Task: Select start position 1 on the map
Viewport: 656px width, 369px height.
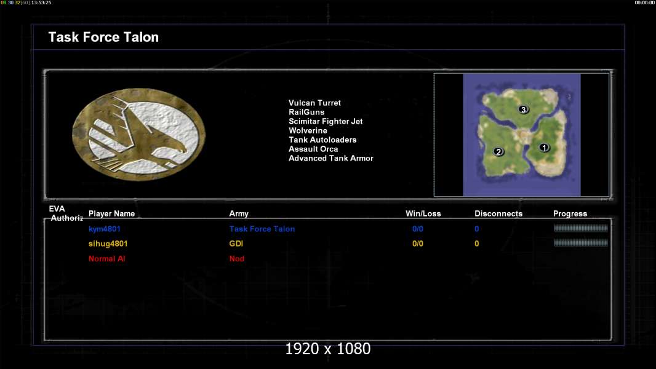Action: [x=544, y=147]
